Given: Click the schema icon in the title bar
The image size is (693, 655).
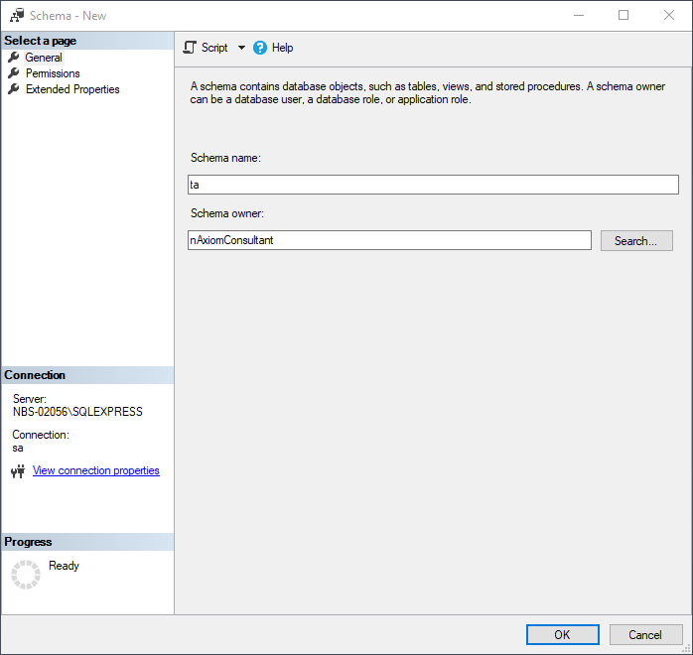Looking at the screenshot, I should pyautogui.click(x=17, y=15).
